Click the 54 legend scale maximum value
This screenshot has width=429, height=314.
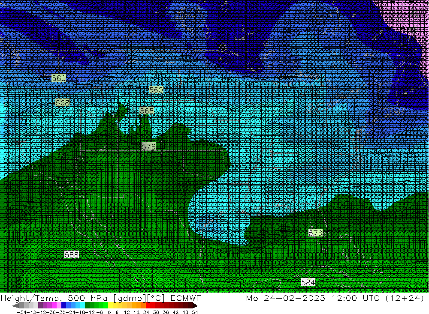point(195,312)
